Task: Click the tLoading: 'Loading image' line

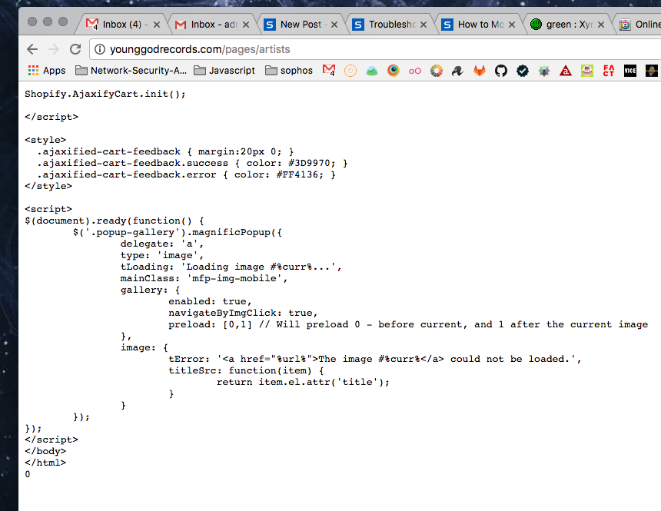Action: coord(231,267)
